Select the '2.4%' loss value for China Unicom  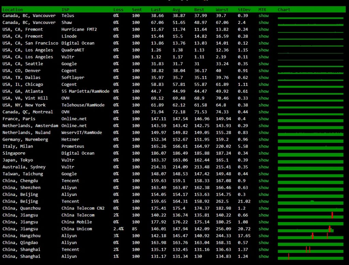tap(118, 229)
